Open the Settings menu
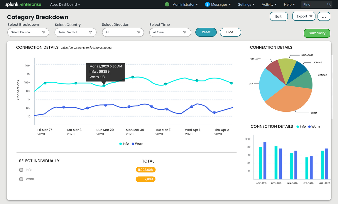This screenshot has height=204, width=338. (x=246, y=4)
